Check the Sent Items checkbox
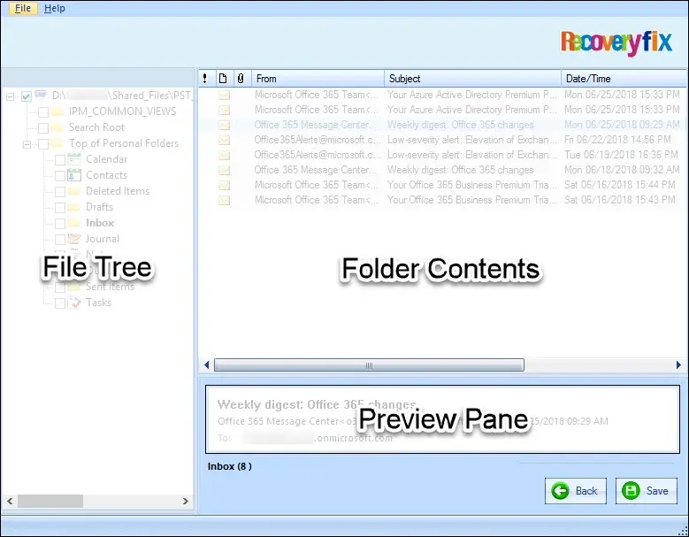Viewport: 689px width, 537px height. [60, 288]
